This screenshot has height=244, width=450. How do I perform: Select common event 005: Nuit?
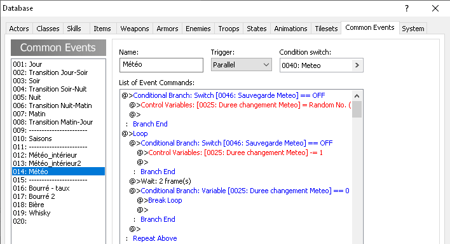pyautogui.click(x=58, y=97)
